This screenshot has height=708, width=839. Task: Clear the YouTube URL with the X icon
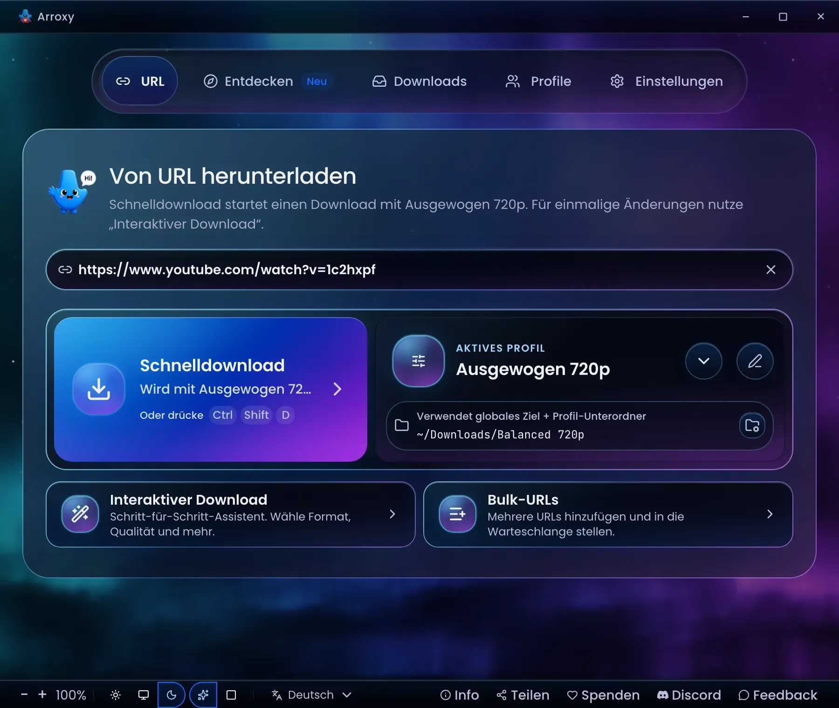coord(771,270)
